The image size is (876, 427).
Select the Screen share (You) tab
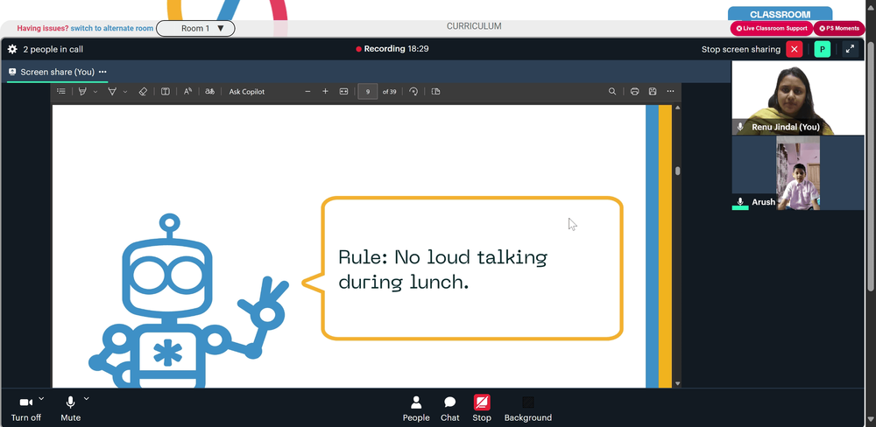point(57,72)
